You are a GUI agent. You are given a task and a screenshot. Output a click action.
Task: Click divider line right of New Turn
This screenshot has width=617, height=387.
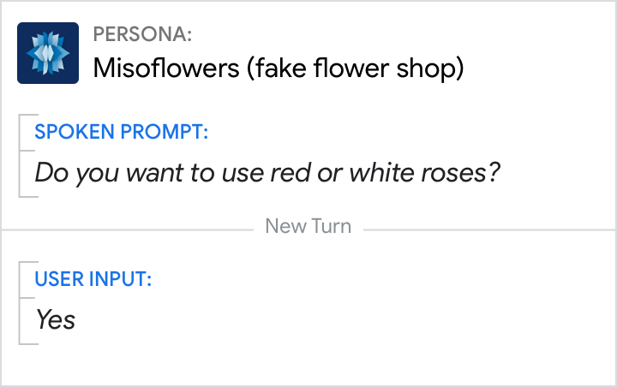(x=488, y=229)
